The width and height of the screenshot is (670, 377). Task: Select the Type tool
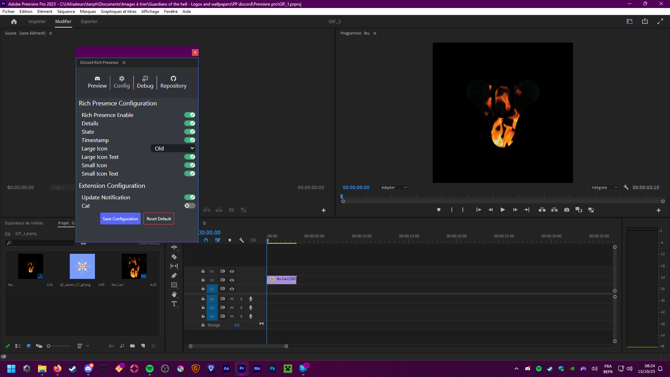tap(174, 304)
